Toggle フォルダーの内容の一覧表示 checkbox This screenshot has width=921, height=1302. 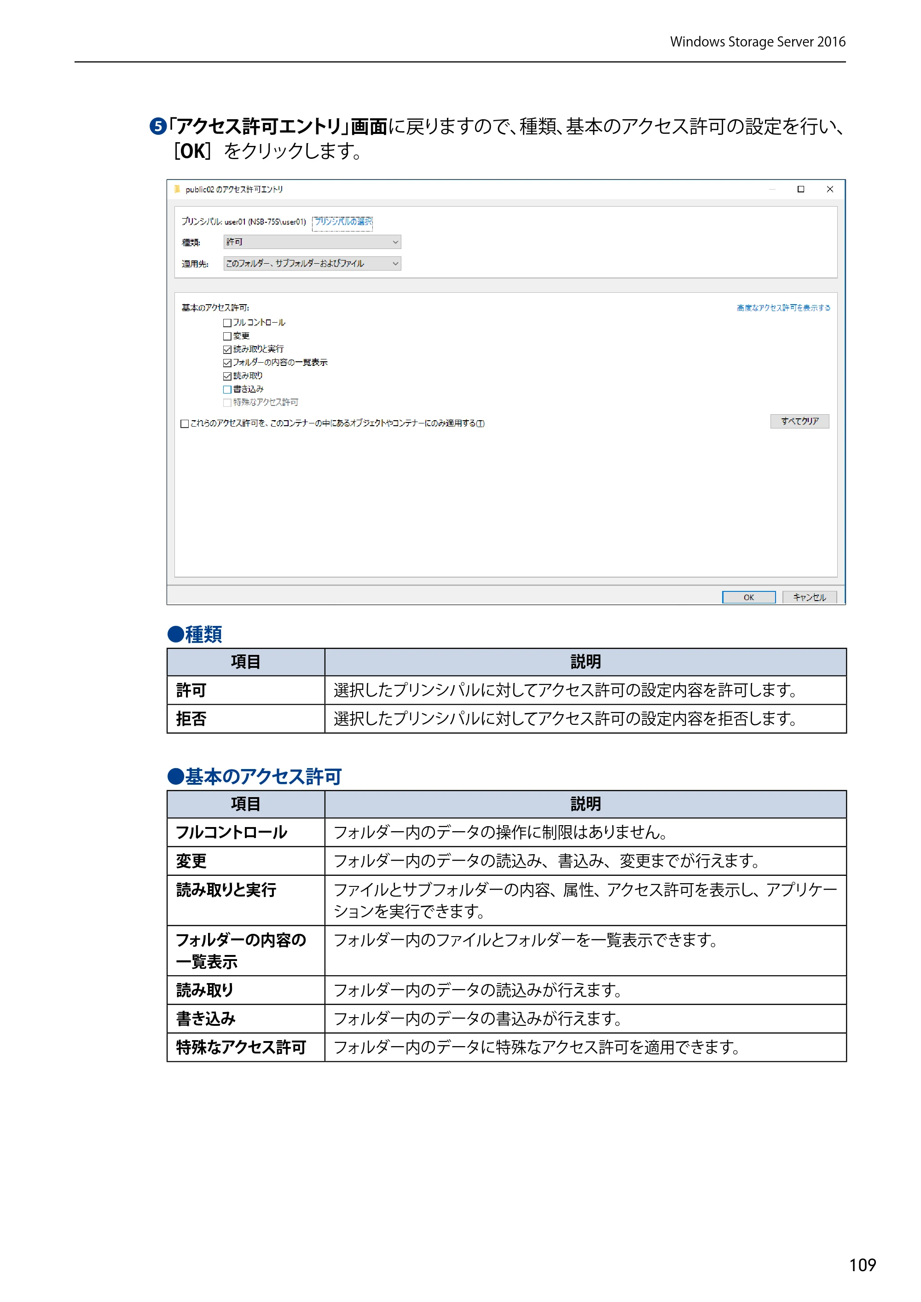tap(227, 363)
